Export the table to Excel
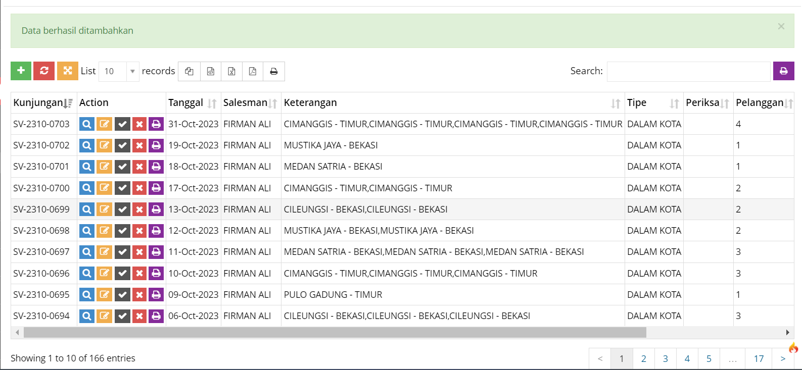 (231, 71)
